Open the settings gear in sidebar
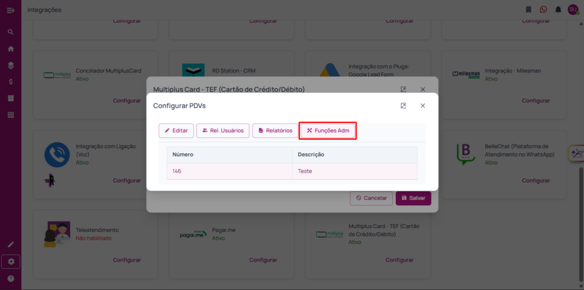 pos(10,262)
